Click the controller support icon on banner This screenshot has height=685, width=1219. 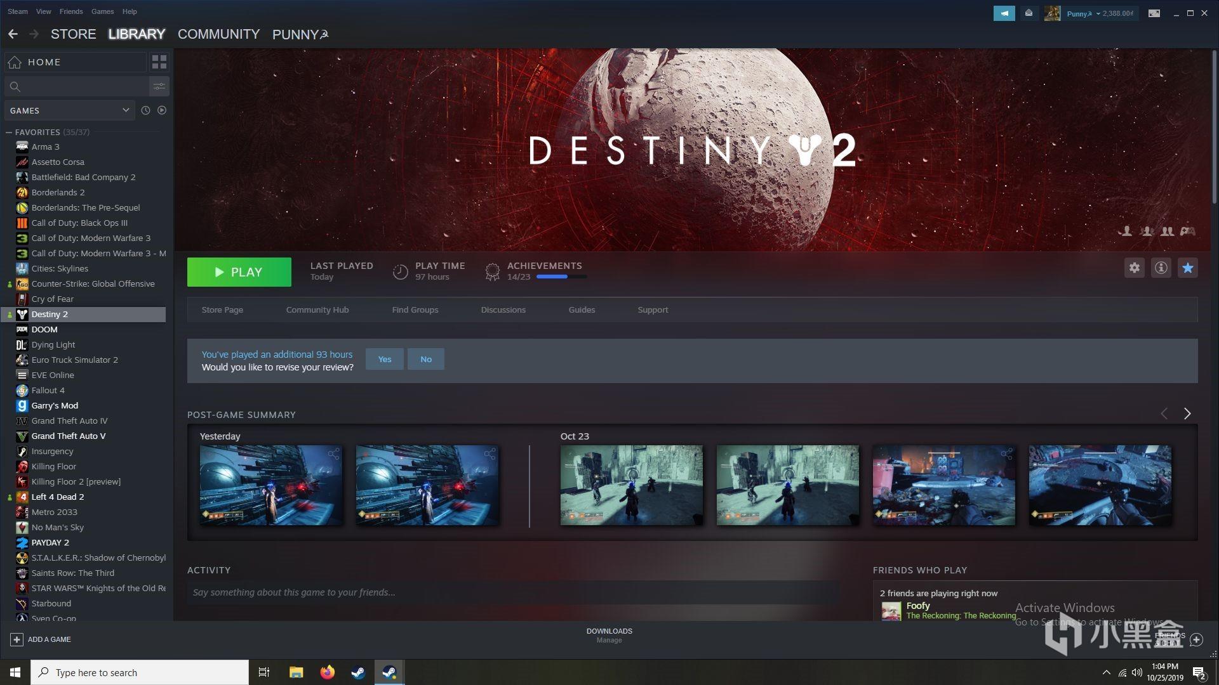click(x=1187, y=232)
